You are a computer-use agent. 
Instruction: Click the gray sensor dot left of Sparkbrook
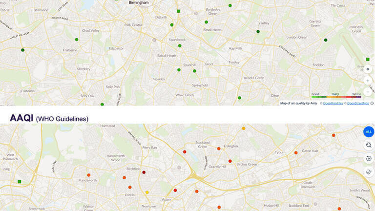pos(154,40)
